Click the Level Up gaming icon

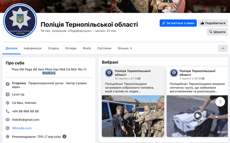click(x=8, y=94)
